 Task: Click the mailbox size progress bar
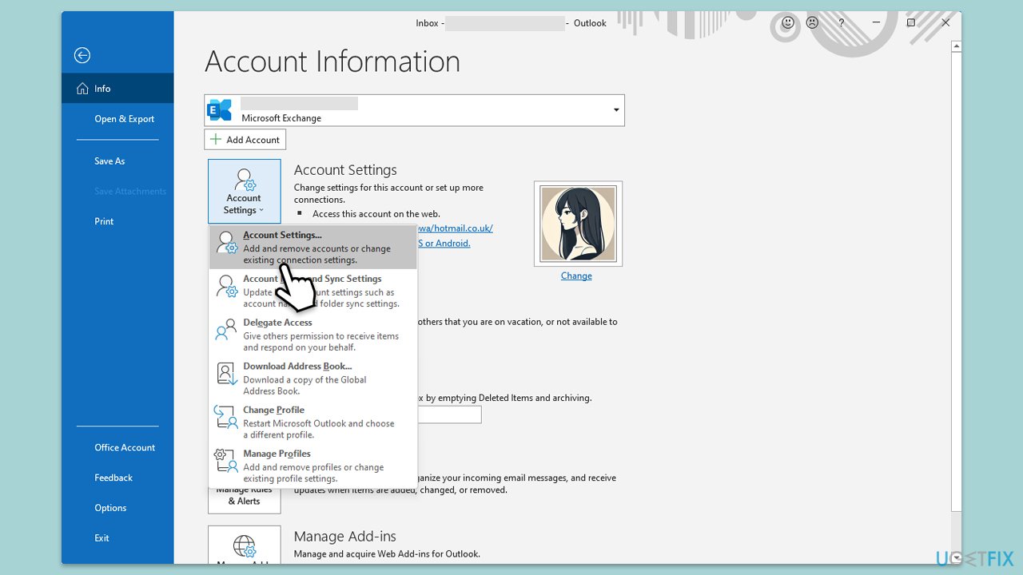pyautogui.click(x=449, y=414)
